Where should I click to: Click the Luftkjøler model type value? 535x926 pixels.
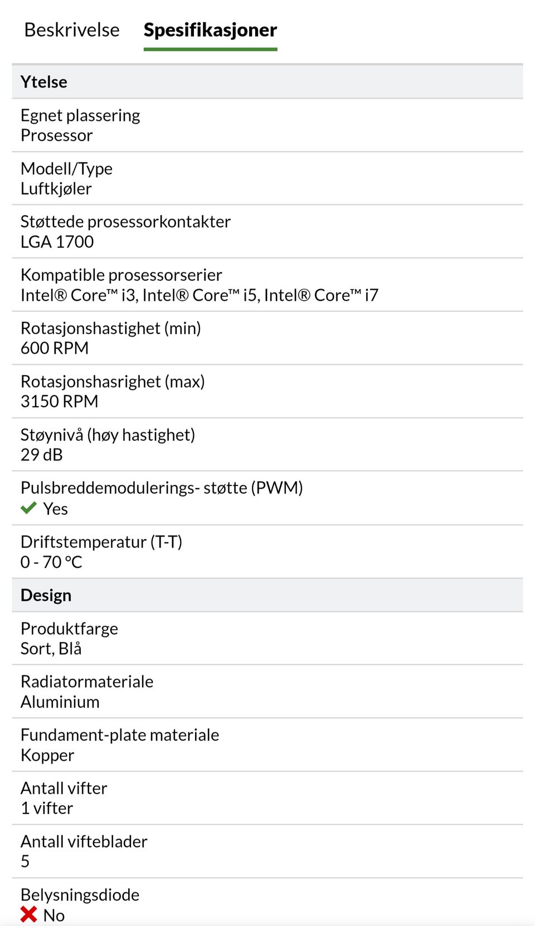(56, 189)
